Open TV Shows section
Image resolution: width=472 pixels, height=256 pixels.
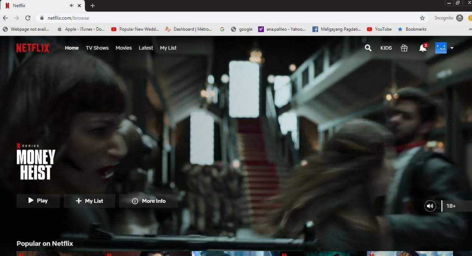(97, 48)
